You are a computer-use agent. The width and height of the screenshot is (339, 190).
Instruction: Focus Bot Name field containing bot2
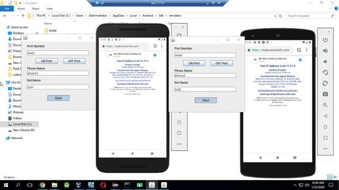[205, 89]
